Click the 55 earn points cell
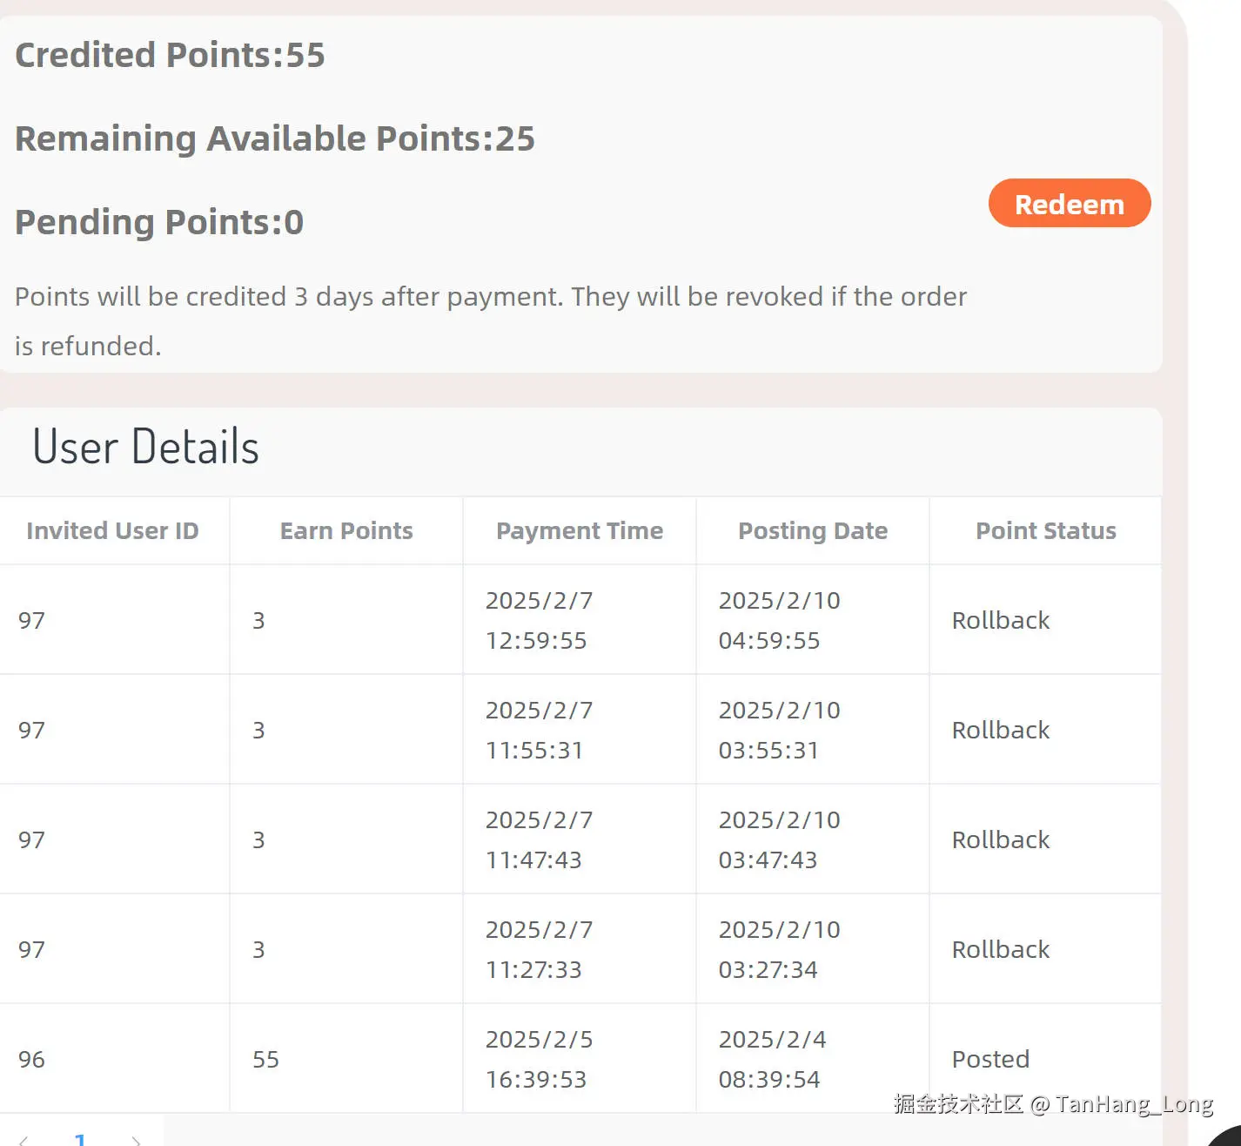 (265, 1059)
